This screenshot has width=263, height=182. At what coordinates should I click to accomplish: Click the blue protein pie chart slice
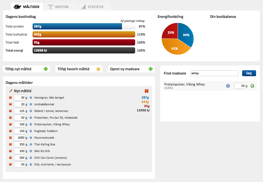tap(186, 35)
